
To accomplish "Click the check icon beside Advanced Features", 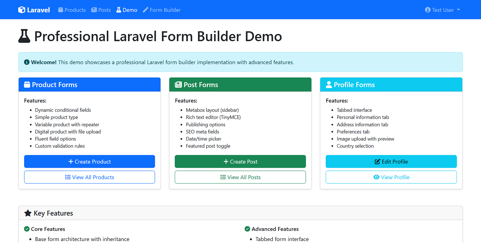I will tap(247, 229).
